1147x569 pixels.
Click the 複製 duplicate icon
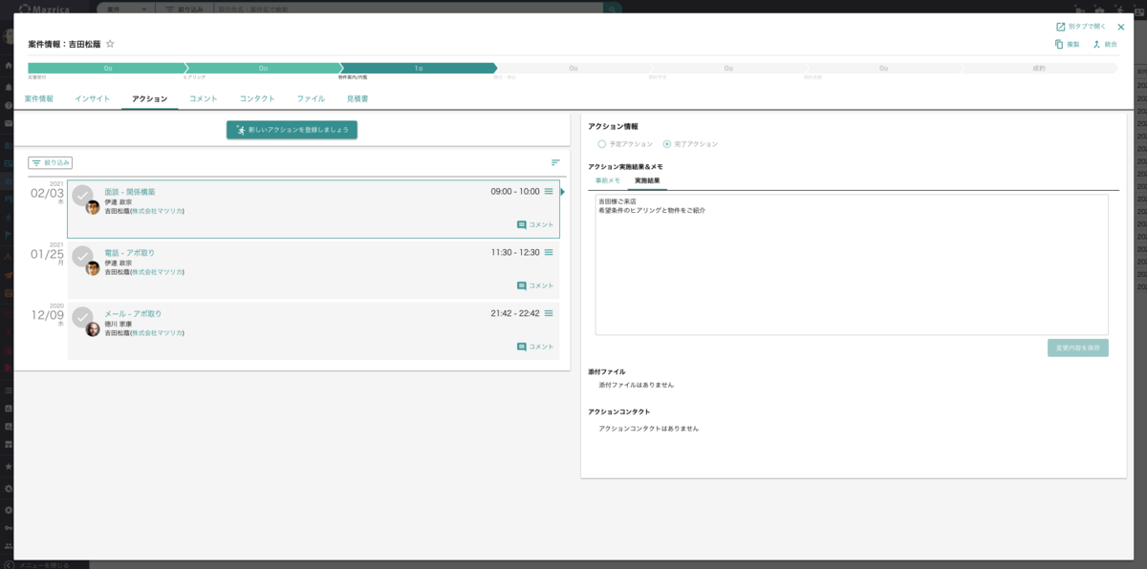tap(1059, 44)
